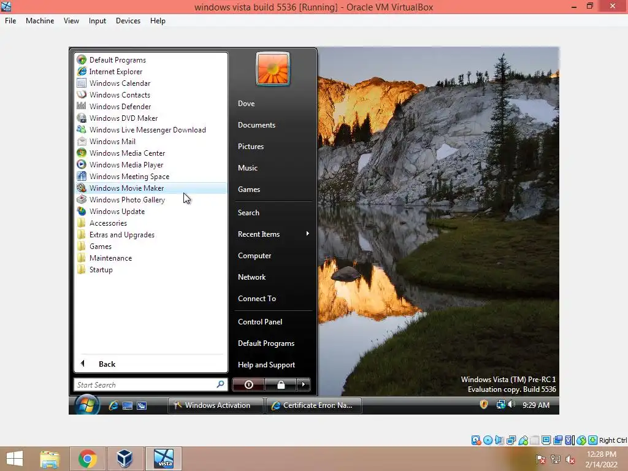Click the Vista volume tray icon
The width and height of the screenshot is (628, 471).
pyautogui.click(x=511, y=405)
